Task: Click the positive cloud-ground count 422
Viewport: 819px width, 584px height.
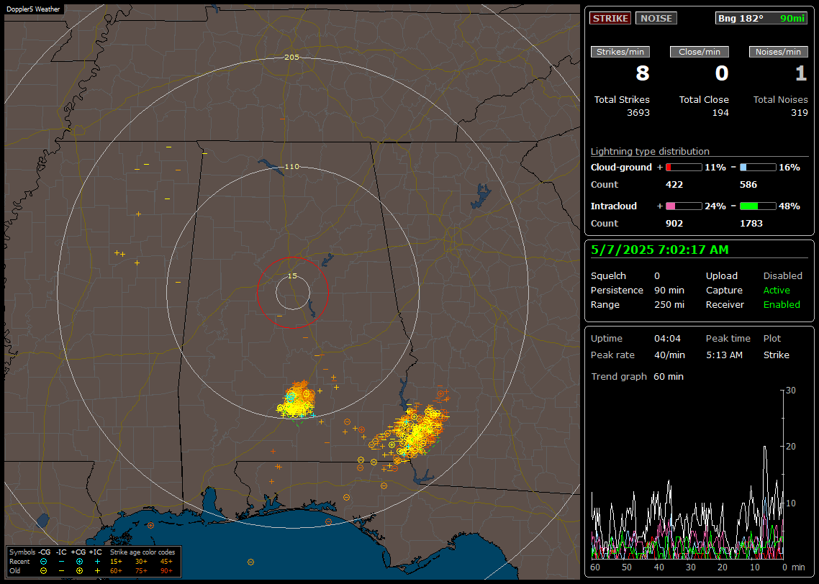Action: point(674,185)
